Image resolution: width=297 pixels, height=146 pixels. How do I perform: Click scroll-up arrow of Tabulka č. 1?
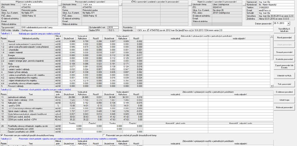[272, 36]
